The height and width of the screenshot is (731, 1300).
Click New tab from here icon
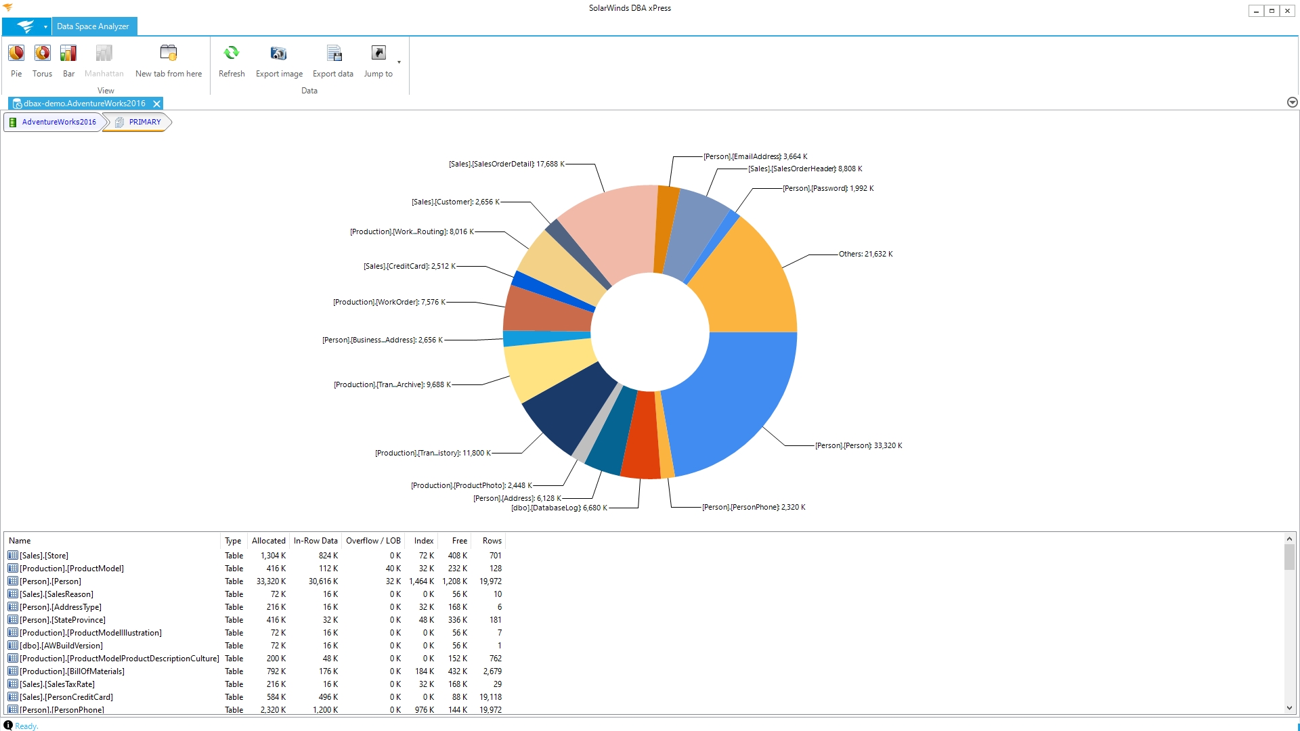tap(169, 54)
